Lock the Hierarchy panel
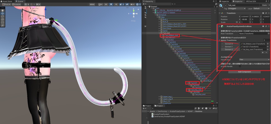 tap(214, 1)
